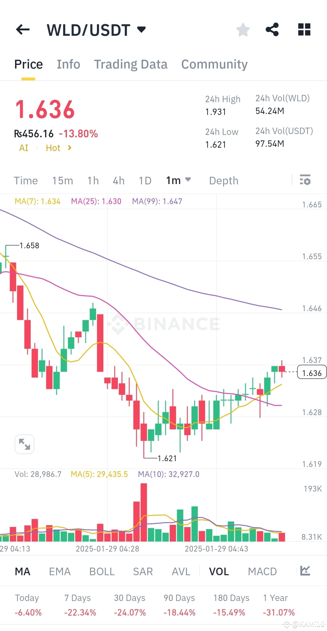This screenshot has width=327, height=631.
Task: Select the 1D timeframe
Action: coord(145,180)
